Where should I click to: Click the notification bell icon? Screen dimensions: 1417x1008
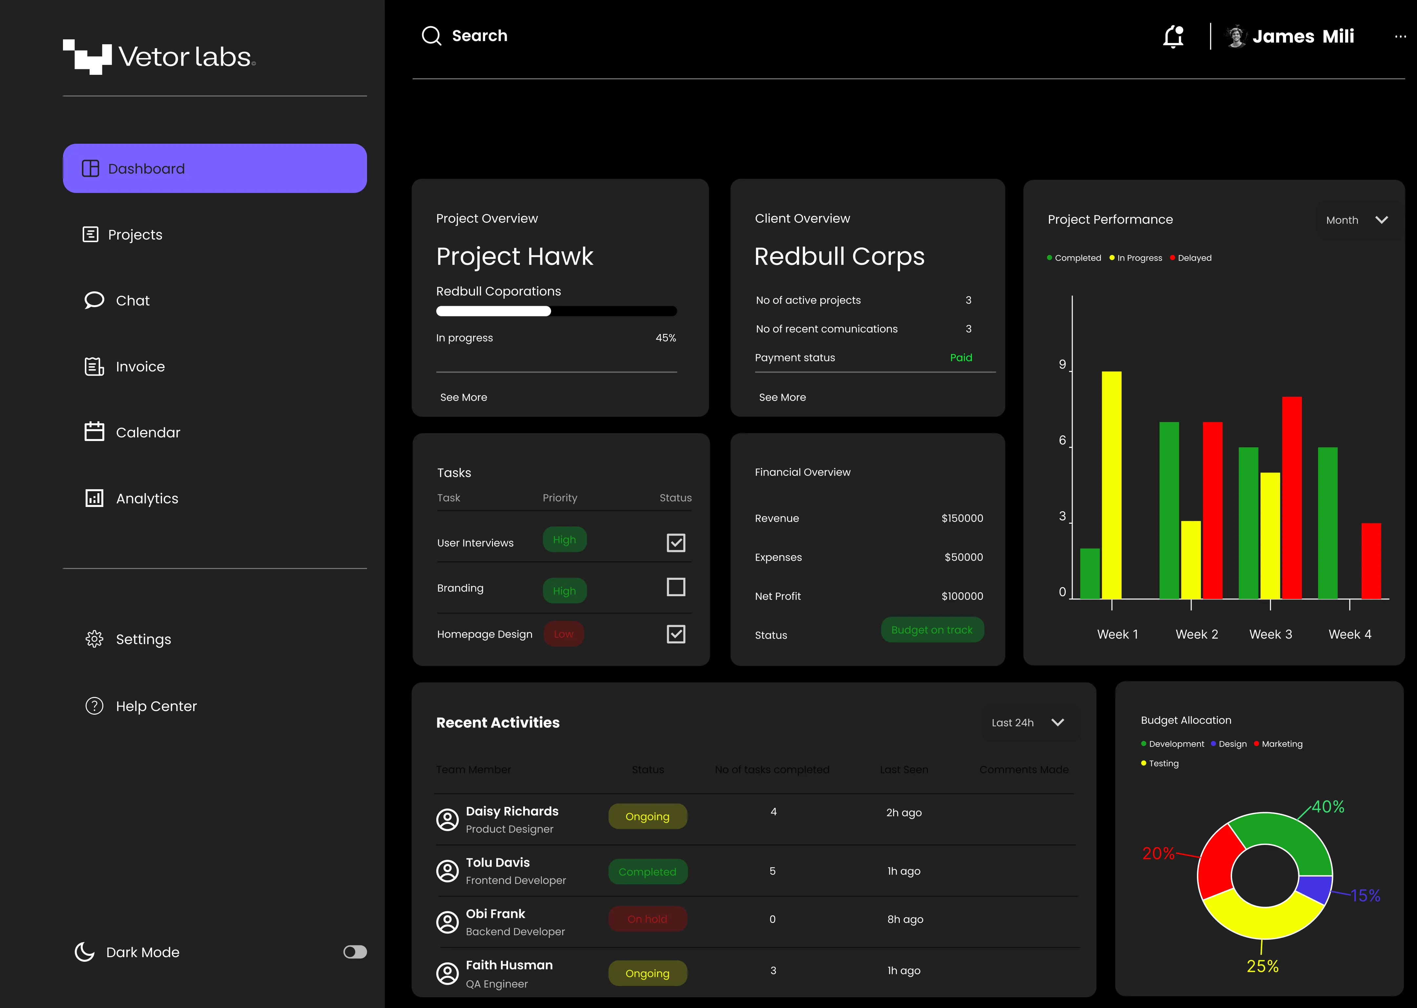click(1173, 37)
